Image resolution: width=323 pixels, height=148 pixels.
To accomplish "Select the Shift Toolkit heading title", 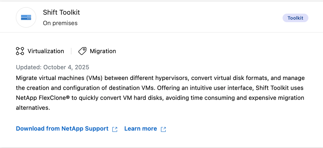I will point(61,12).
